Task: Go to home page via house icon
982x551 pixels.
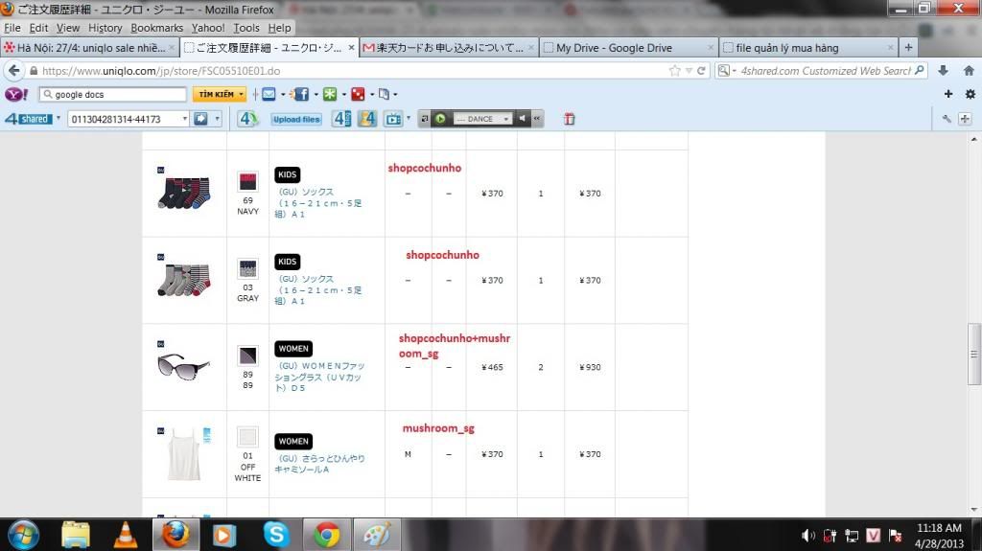Action: tap(968, 71)
